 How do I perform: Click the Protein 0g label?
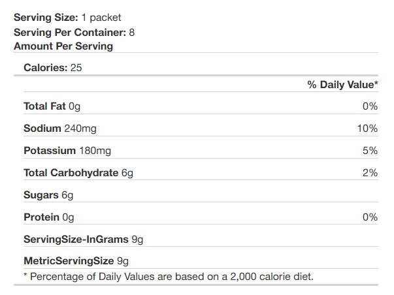(x=49, y=217)
